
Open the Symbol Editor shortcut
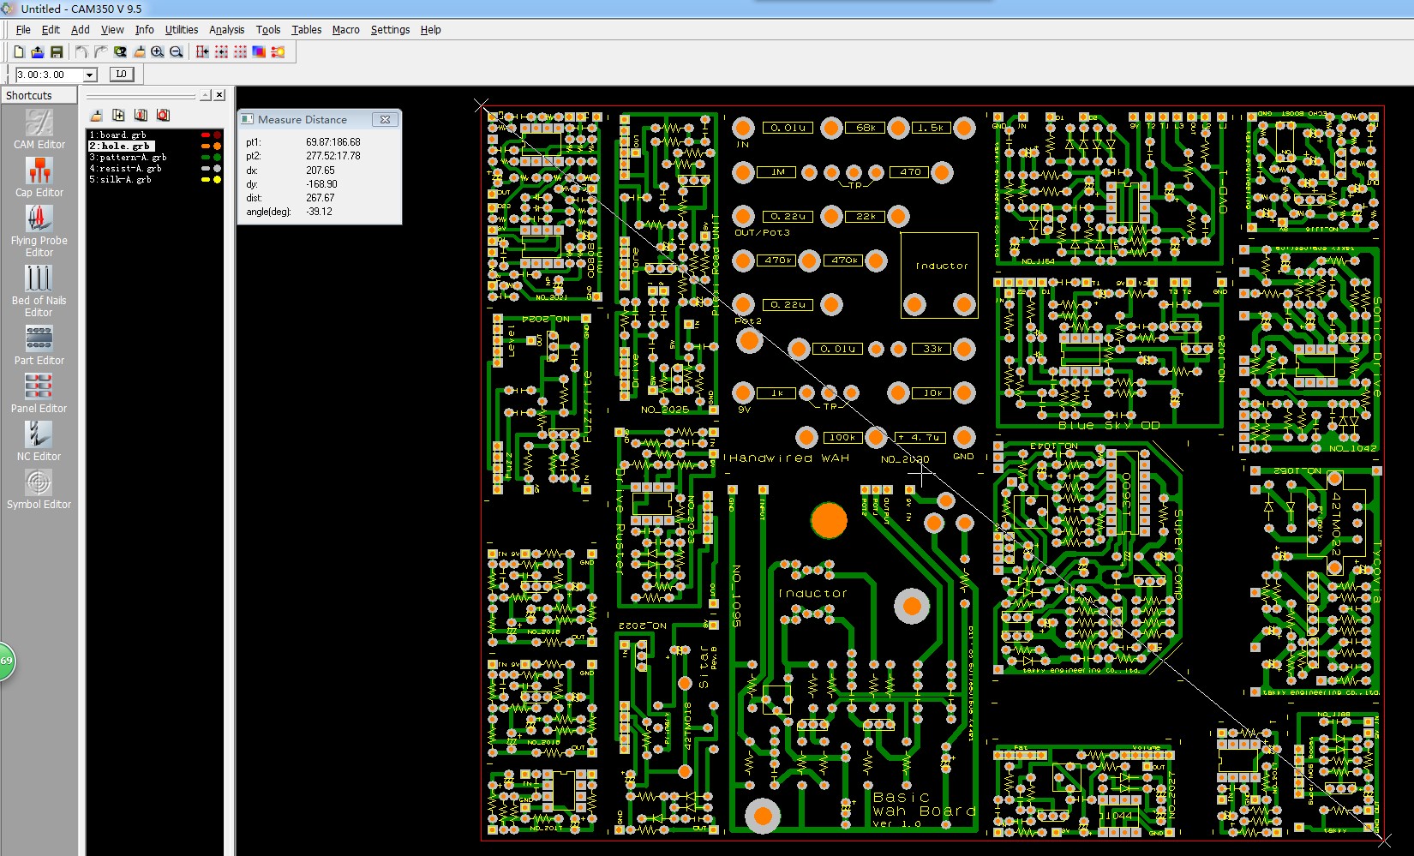[39, 489]
